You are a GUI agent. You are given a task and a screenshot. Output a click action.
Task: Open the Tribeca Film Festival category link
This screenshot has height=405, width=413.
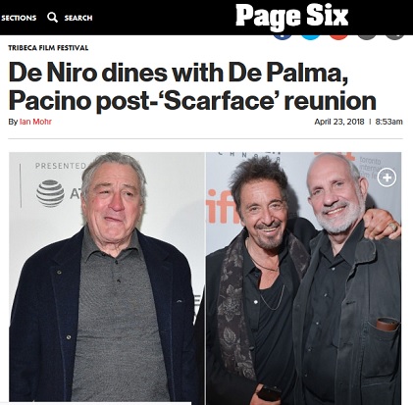pos(48,48)
